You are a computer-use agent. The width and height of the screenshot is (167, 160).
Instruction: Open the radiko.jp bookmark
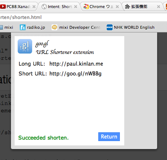coord(33,27)
